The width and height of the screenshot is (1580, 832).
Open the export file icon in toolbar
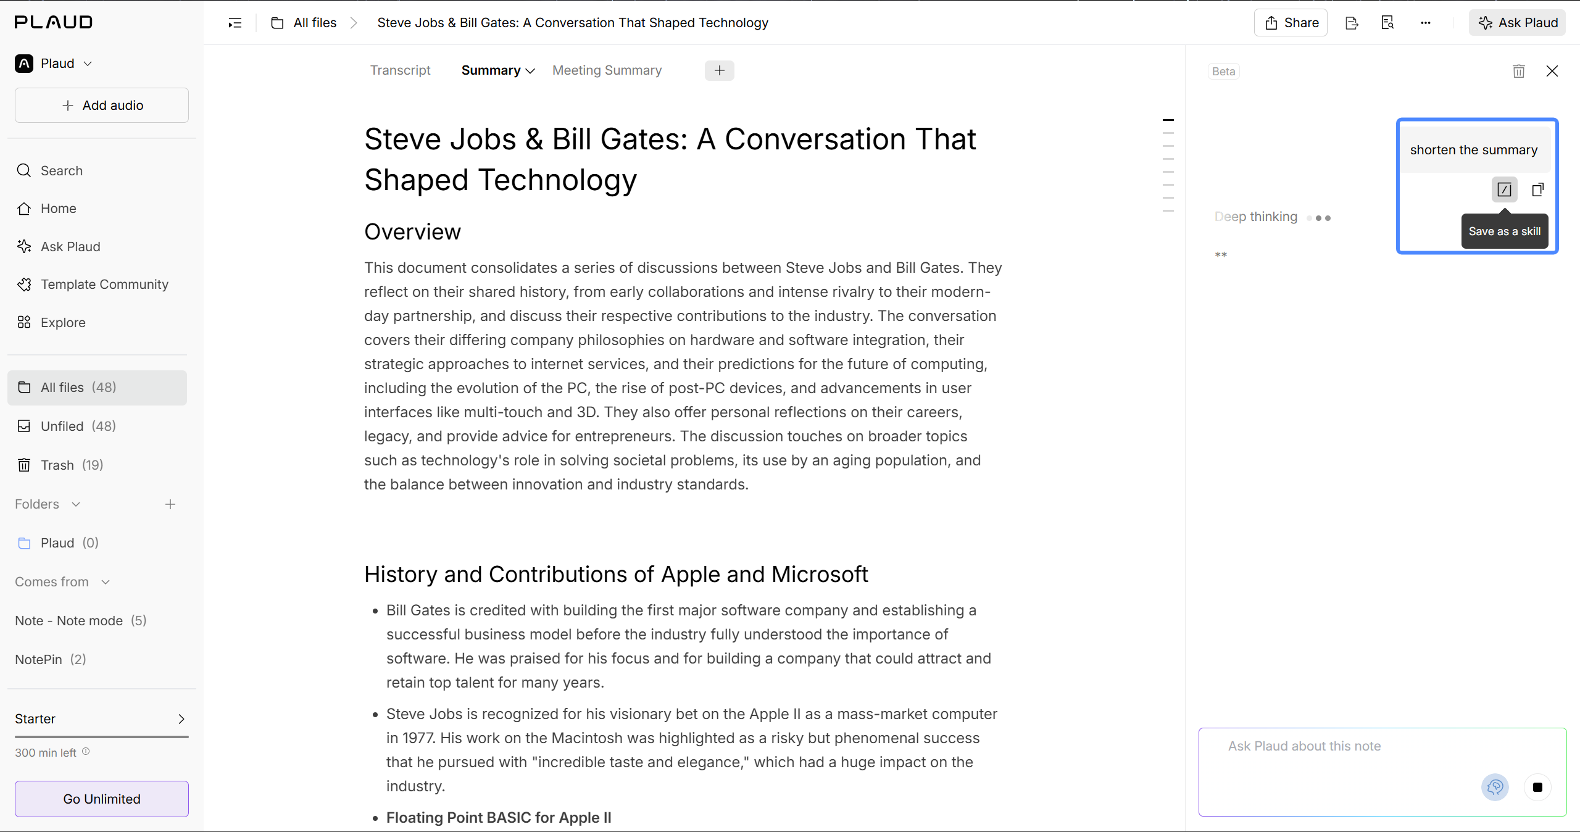click(1352, 23)
